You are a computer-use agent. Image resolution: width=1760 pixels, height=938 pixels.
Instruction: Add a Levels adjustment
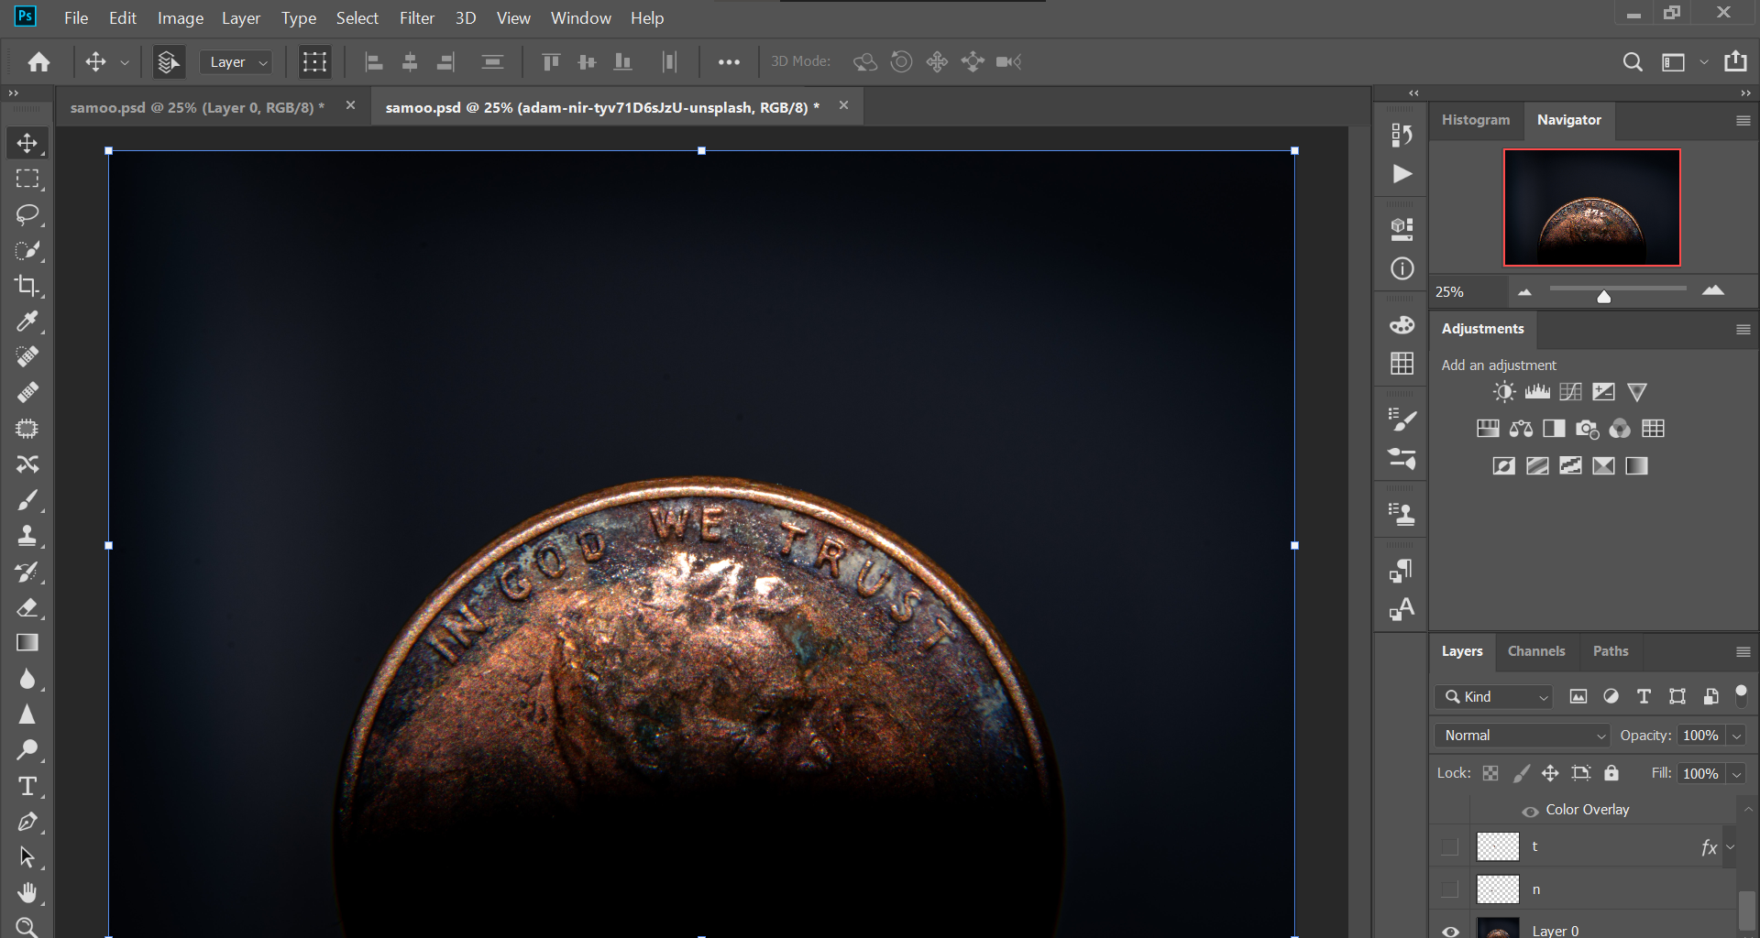[x=1537, y=392]
